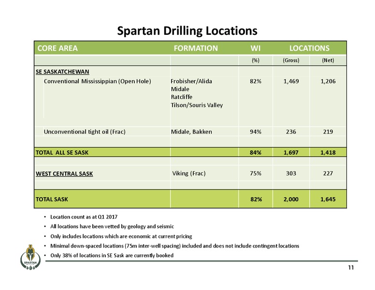
Task: Click the economic at current pricing bullet
Action: click(121, 236)
